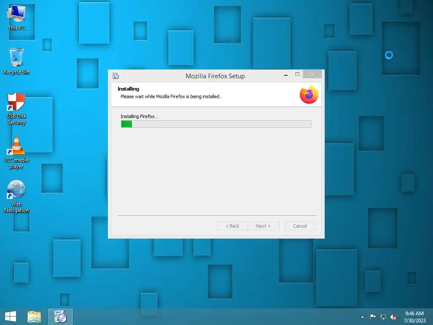Click the 'Installing Firefox...' status text
The height and width of the screenshot is (325, 433).
(x=140, y=116)
